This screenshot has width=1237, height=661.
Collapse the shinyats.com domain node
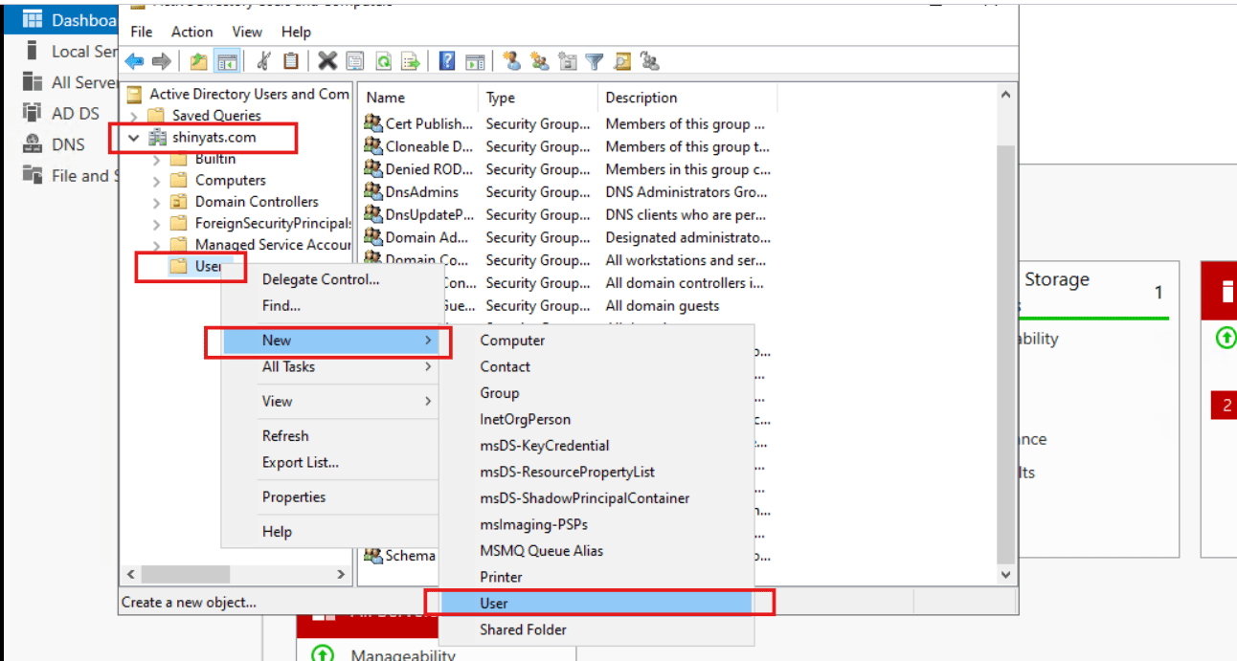(x=134, y=138)
